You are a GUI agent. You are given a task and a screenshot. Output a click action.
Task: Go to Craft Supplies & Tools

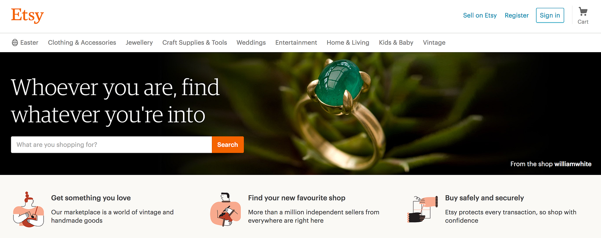(x=195, y=42)
